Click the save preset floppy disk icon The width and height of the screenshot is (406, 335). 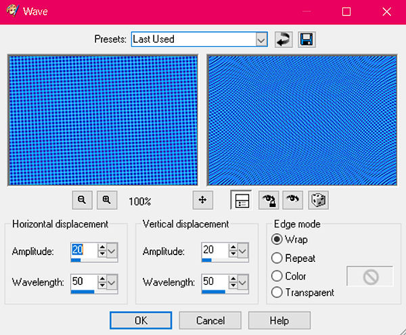(307, 39)
